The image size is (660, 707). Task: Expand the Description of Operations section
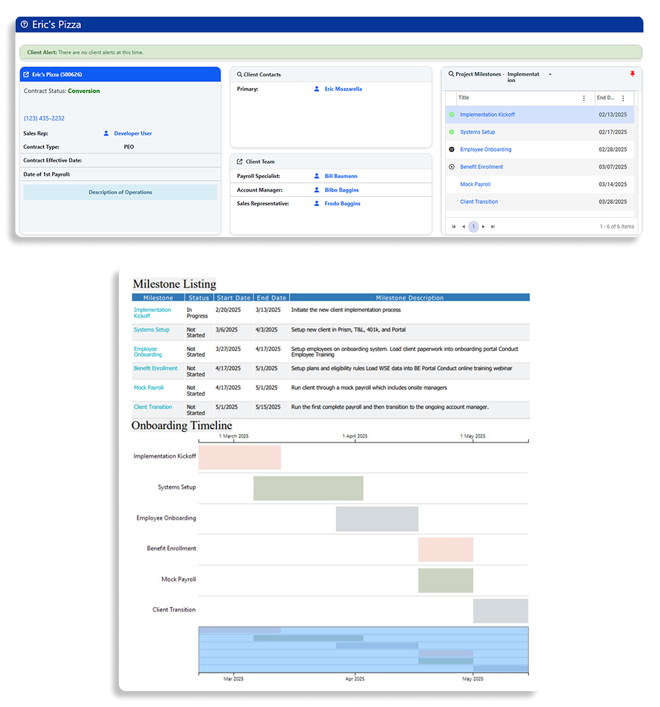tap(120, 192)
